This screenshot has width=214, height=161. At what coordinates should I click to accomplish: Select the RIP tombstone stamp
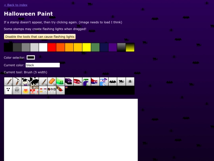17,90
